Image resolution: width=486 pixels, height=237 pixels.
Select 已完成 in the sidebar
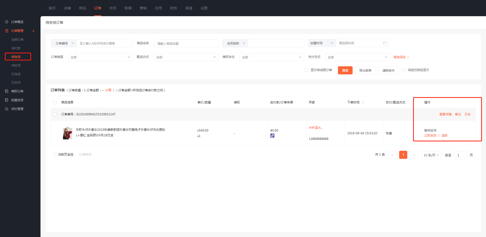tap(16, 74)
